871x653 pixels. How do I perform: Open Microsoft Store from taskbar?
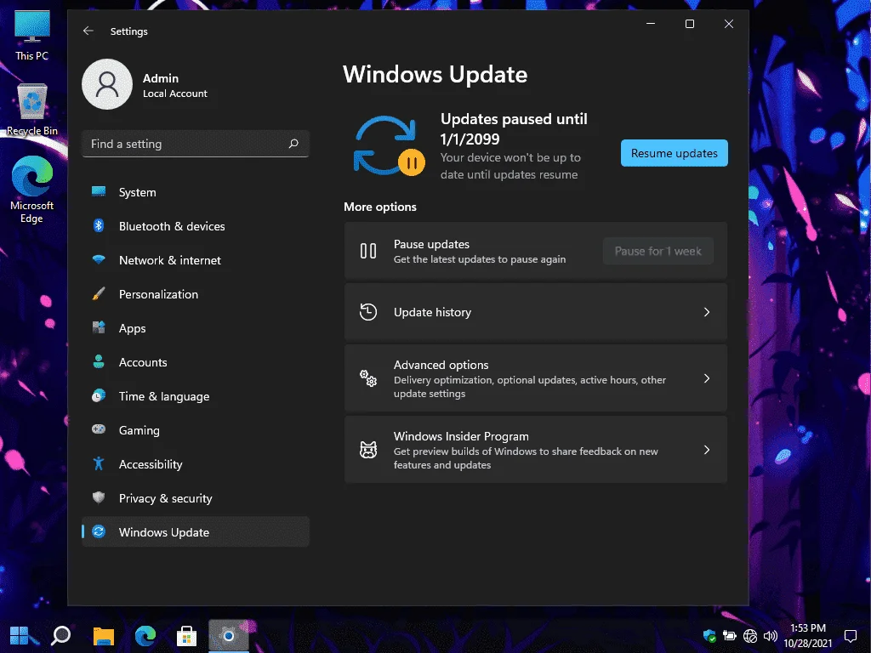(186, 636)
